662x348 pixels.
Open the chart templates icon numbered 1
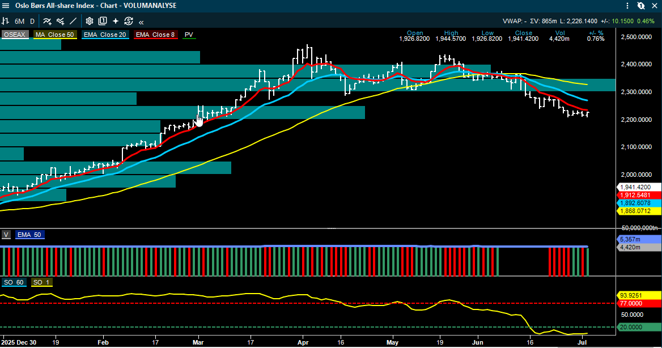pos(103,21)
